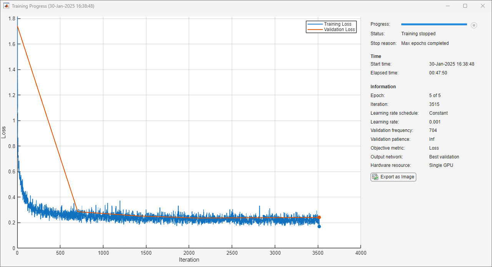Click the Max epochs completed stop reason
This screenshot has width=492, height=267.
(425, 43)
